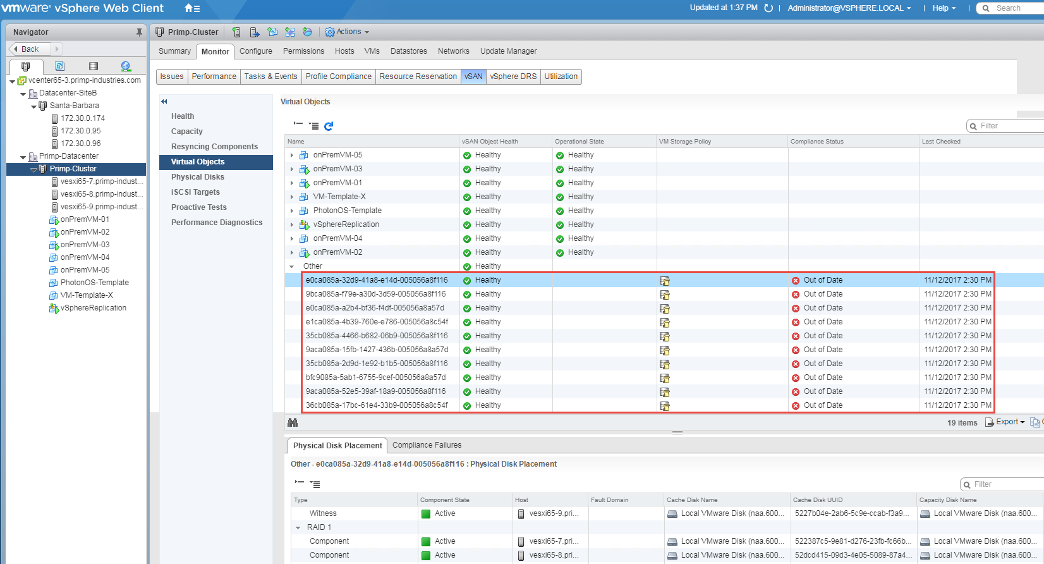The width and height of the screenshot is (1044, 564).
Task: Collapse the Other objects group
Action: 292,267
